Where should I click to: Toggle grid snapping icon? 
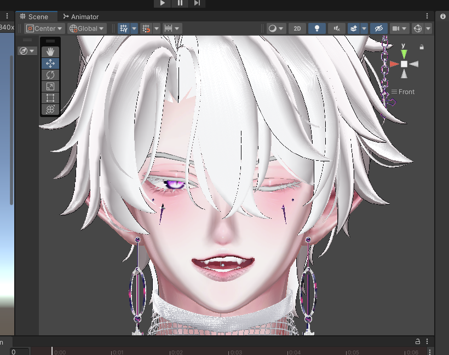pos(146,28)
